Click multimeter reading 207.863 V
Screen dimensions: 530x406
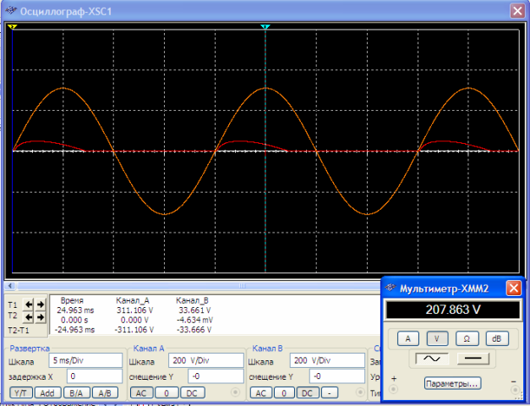[x=452, y=310]
